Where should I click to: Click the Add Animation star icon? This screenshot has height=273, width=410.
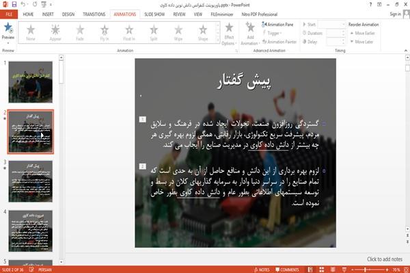(x=250, y=27)
